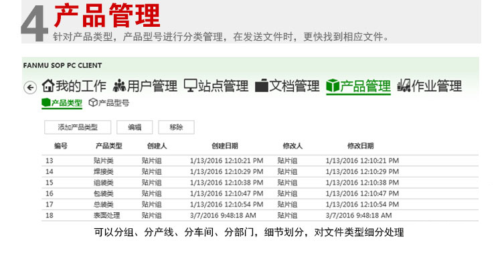Click the 表面处理 product type cell
Image resolution: width=502 pixels, height=265 pixels.
point(106,215)
